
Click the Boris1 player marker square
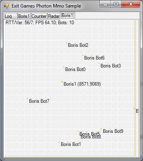(62, 82)
